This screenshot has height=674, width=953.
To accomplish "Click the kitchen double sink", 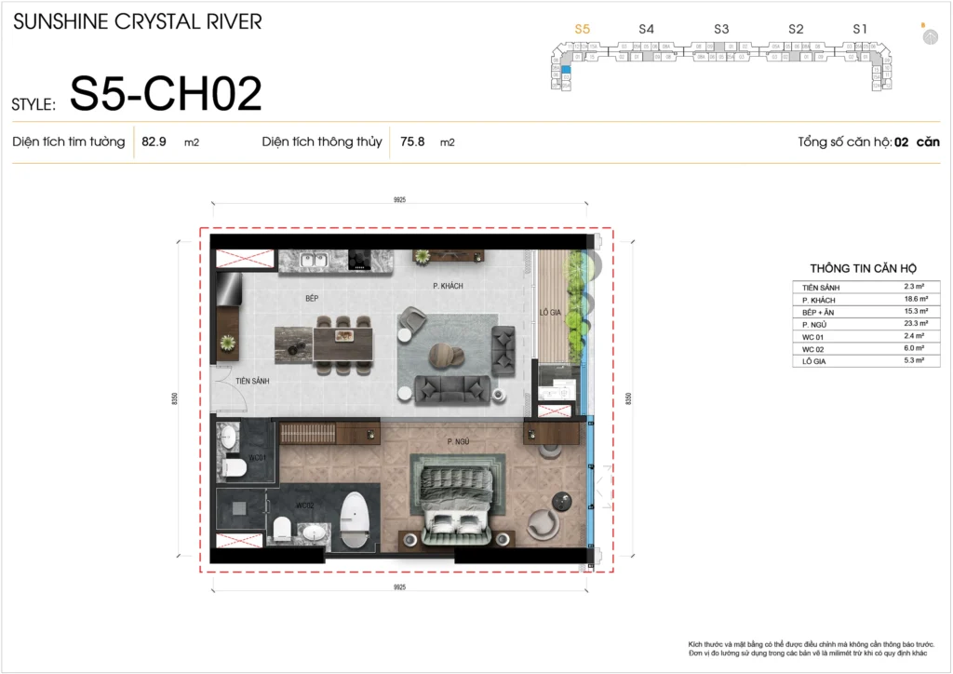I will (312, 261).
